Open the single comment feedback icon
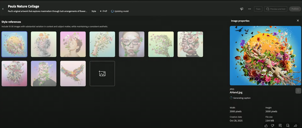The width and height of the screenshot is (302, 128). tap(280, 125)
